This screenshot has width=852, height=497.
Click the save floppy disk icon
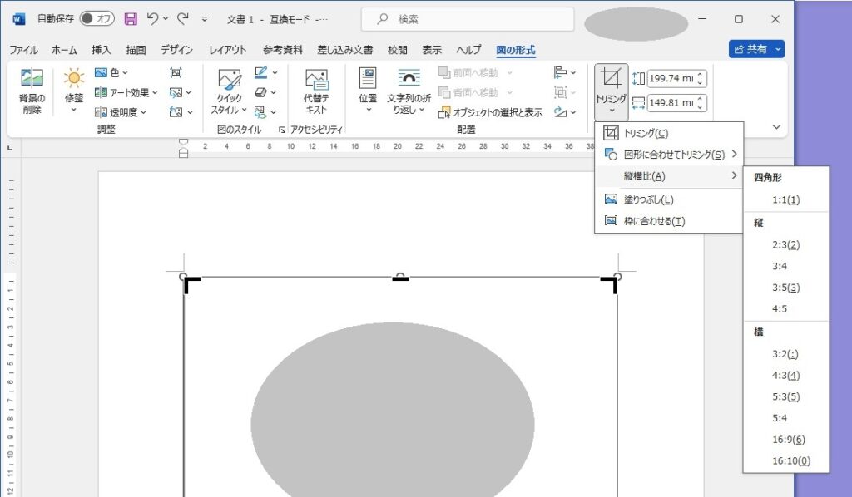[x=131, y=18]
